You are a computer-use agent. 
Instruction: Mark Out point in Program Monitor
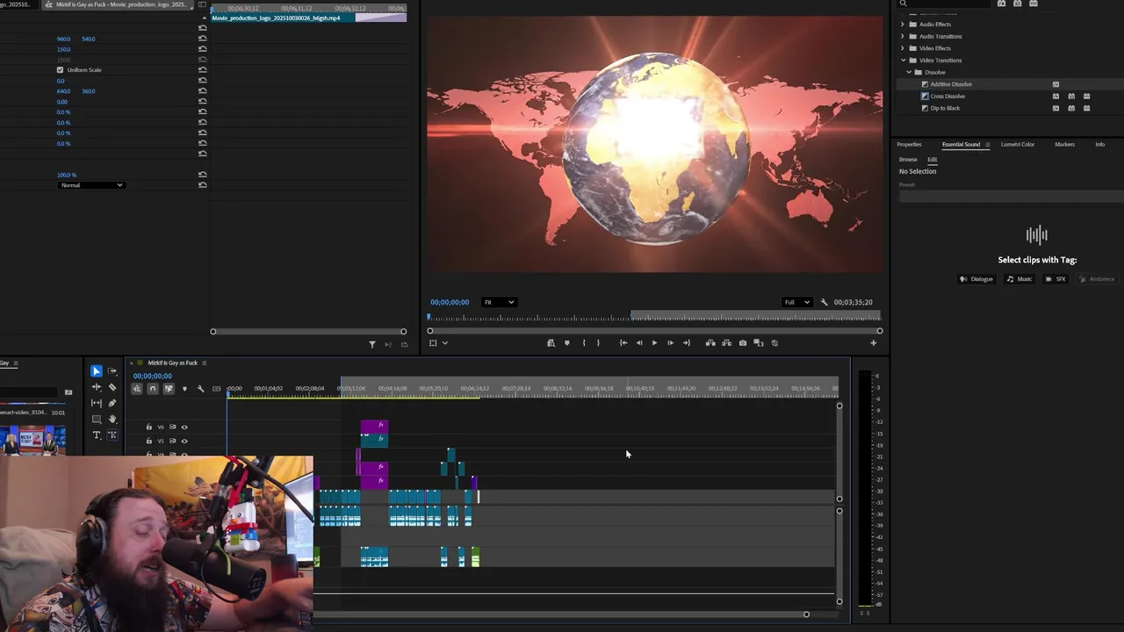click(598, 343)
